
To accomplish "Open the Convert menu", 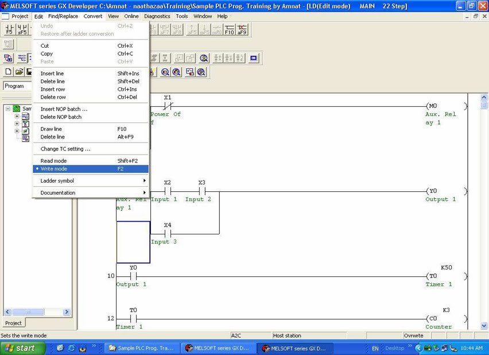I will click(92, 16).
